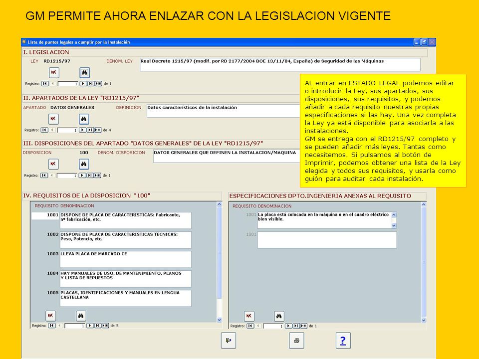Click the binoculars search icon in the ESPECIFICACIONES panel

coord(279,316)
